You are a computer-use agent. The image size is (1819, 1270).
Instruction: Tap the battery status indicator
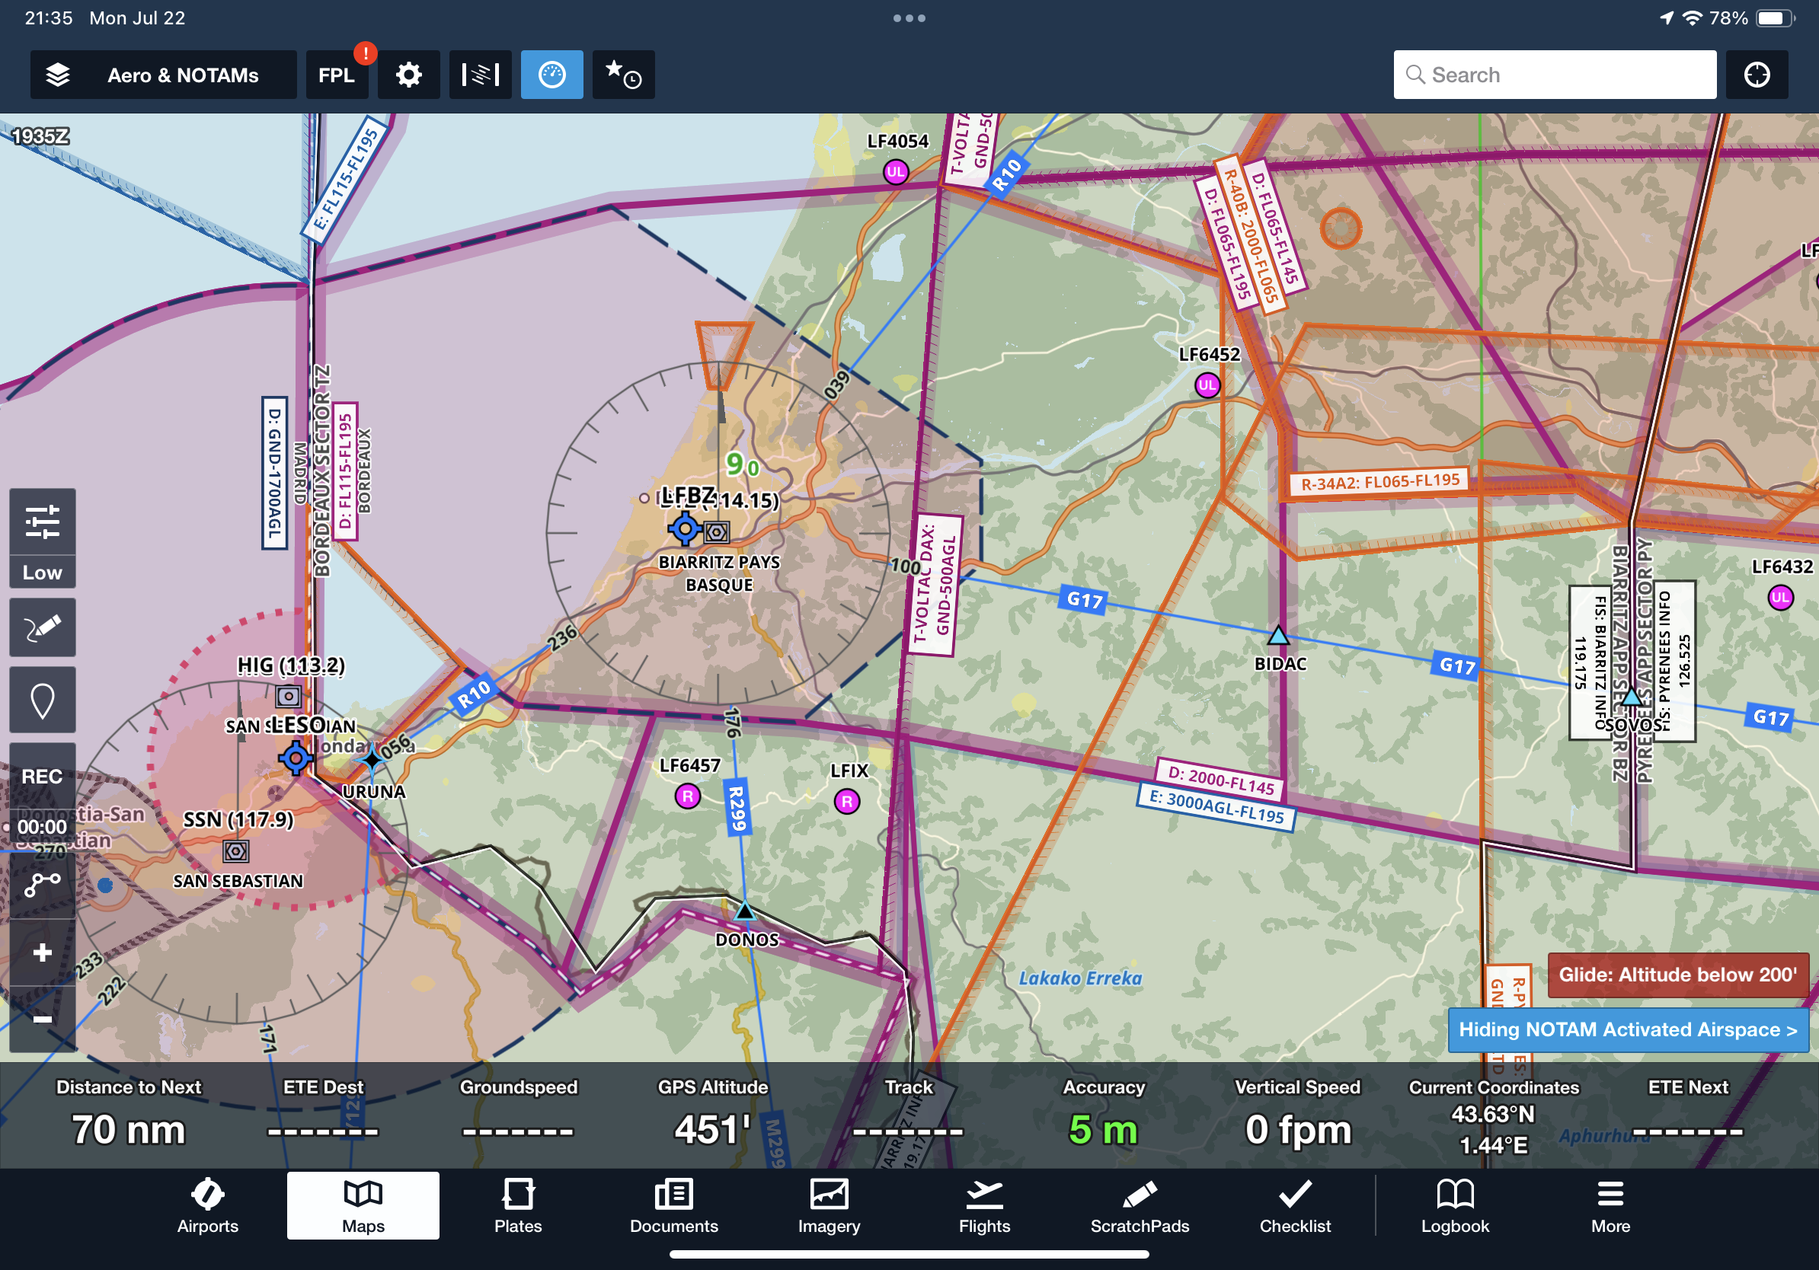coord(1776,18)
